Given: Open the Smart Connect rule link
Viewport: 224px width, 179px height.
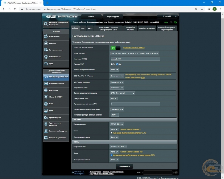Looking at the screenshot, I should (134, 48).
